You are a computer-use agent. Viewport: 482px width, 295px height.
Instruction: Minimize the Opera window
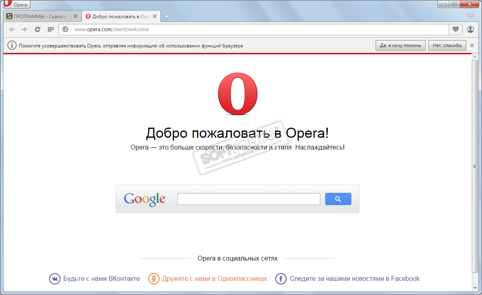point(443,4)
